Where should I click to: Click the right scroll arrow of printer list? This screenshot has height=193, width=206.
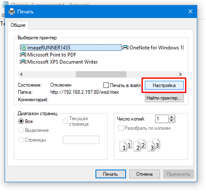[180, 74]
